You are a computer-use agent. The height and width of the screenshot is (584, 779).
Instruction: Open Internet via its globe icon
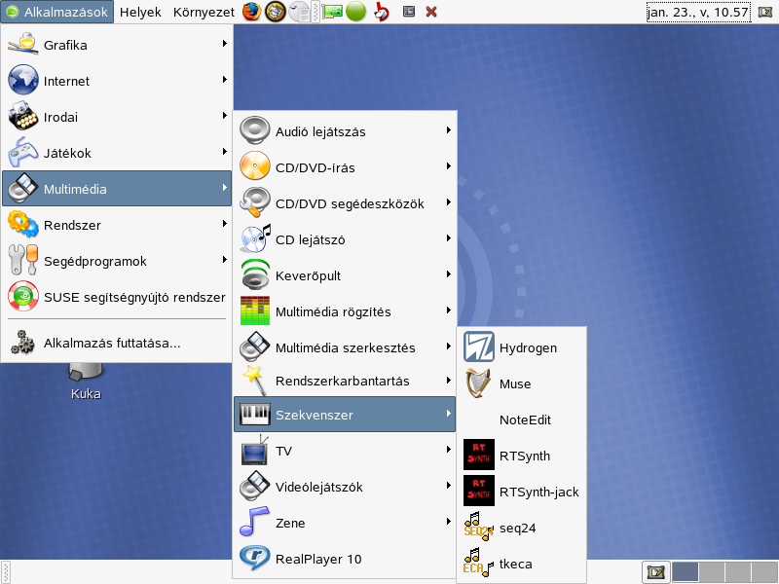(x=22, y=80)
